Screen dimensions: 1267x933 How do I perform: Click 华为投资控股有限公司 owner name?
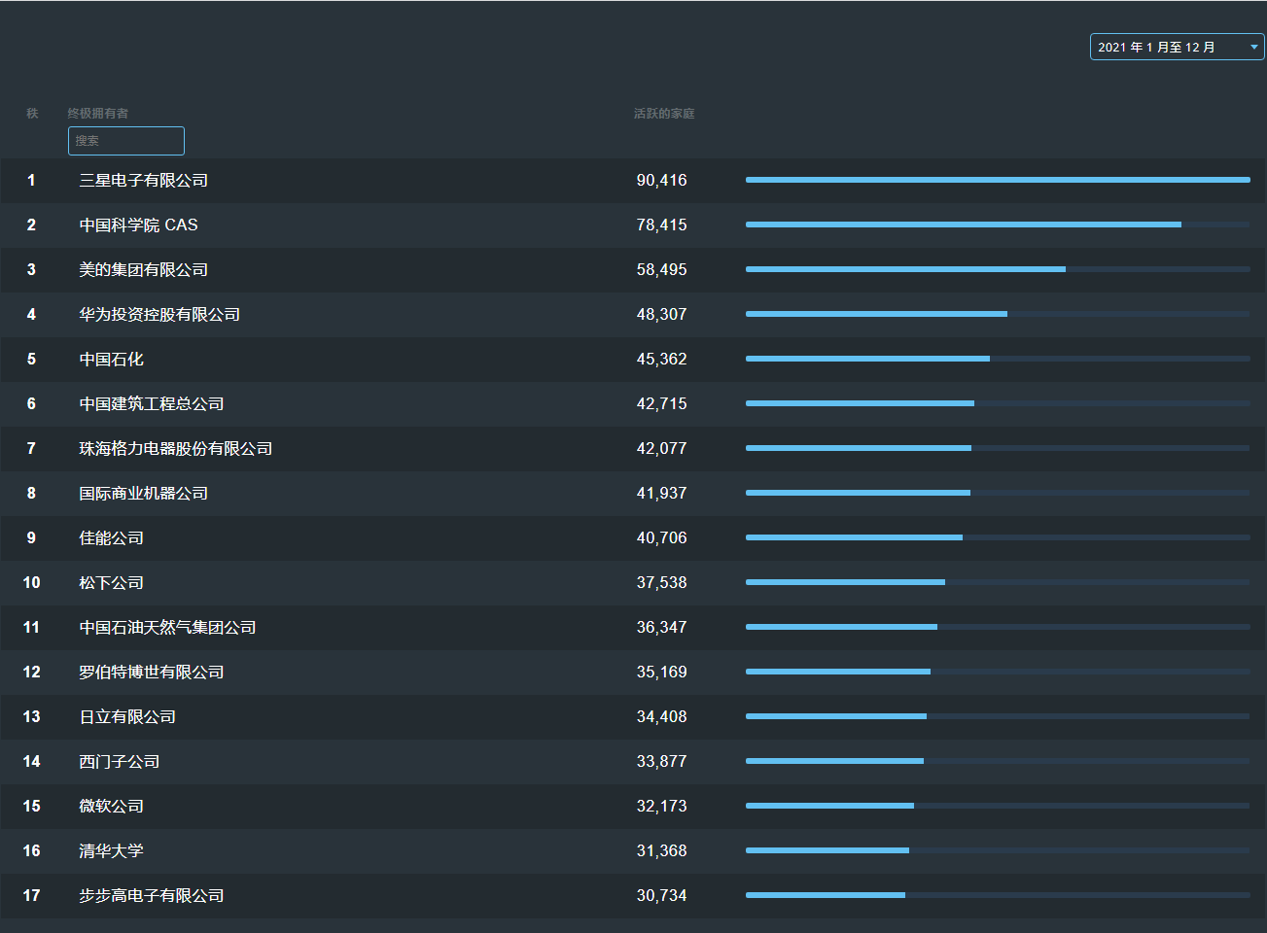[159, 315]
